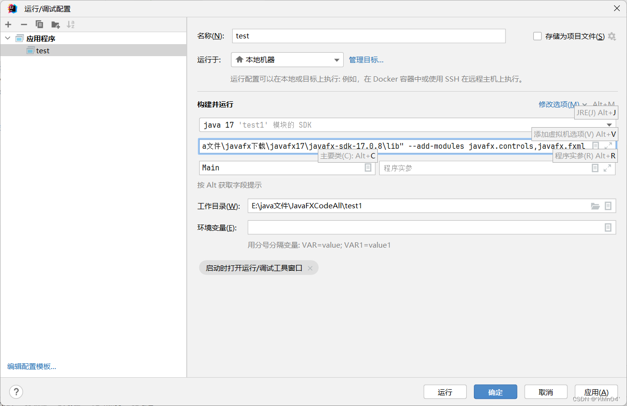This screenshot has height=406, width=627.
Task: Insert macro in VM options field
Action: click(x=596, y=145)
